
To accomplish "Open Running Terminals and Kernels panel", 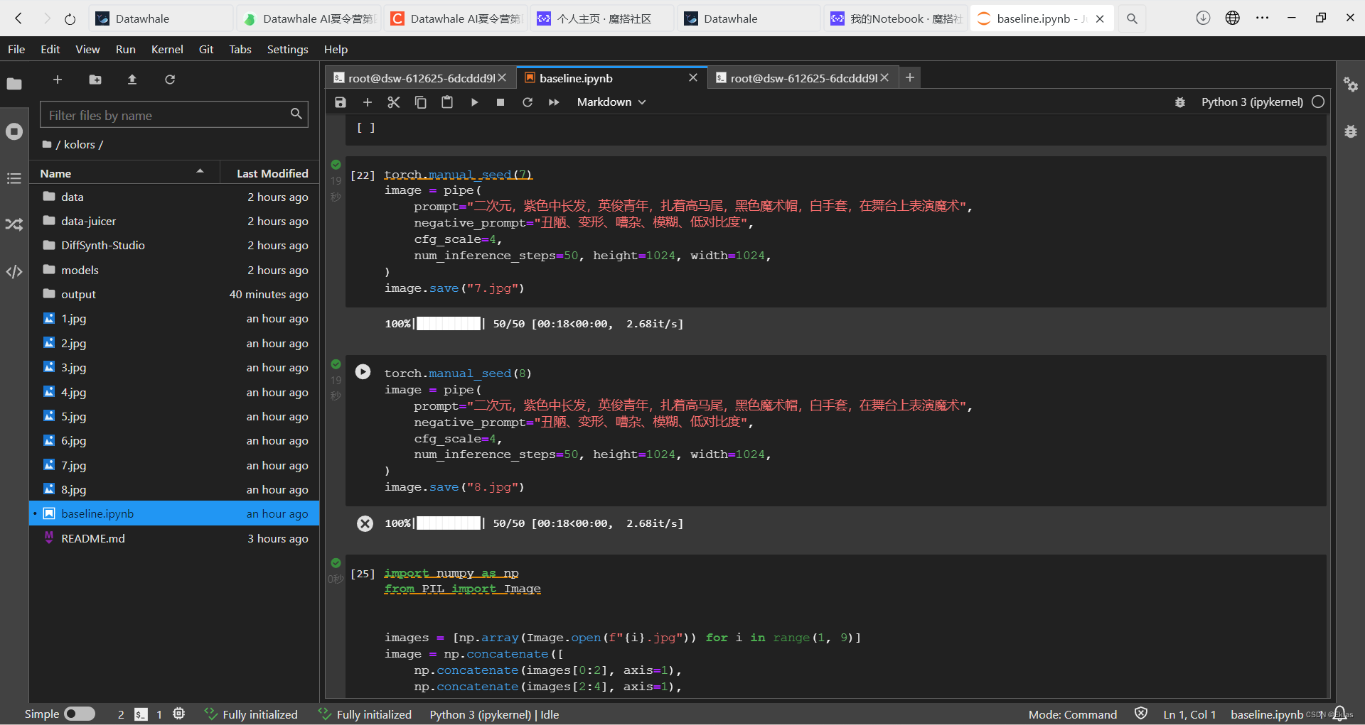I will pos(14,131).
